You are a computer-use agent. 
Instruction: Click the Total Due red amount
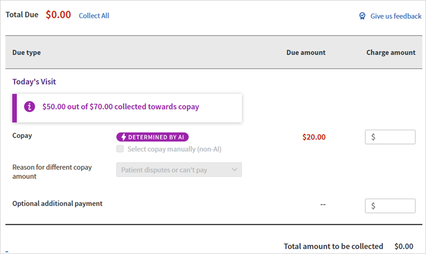click(x=58, y=15)
